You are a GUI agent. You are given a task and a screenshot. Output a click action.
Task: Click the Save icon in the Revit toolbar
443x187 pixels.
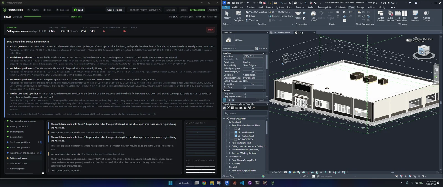237,3
